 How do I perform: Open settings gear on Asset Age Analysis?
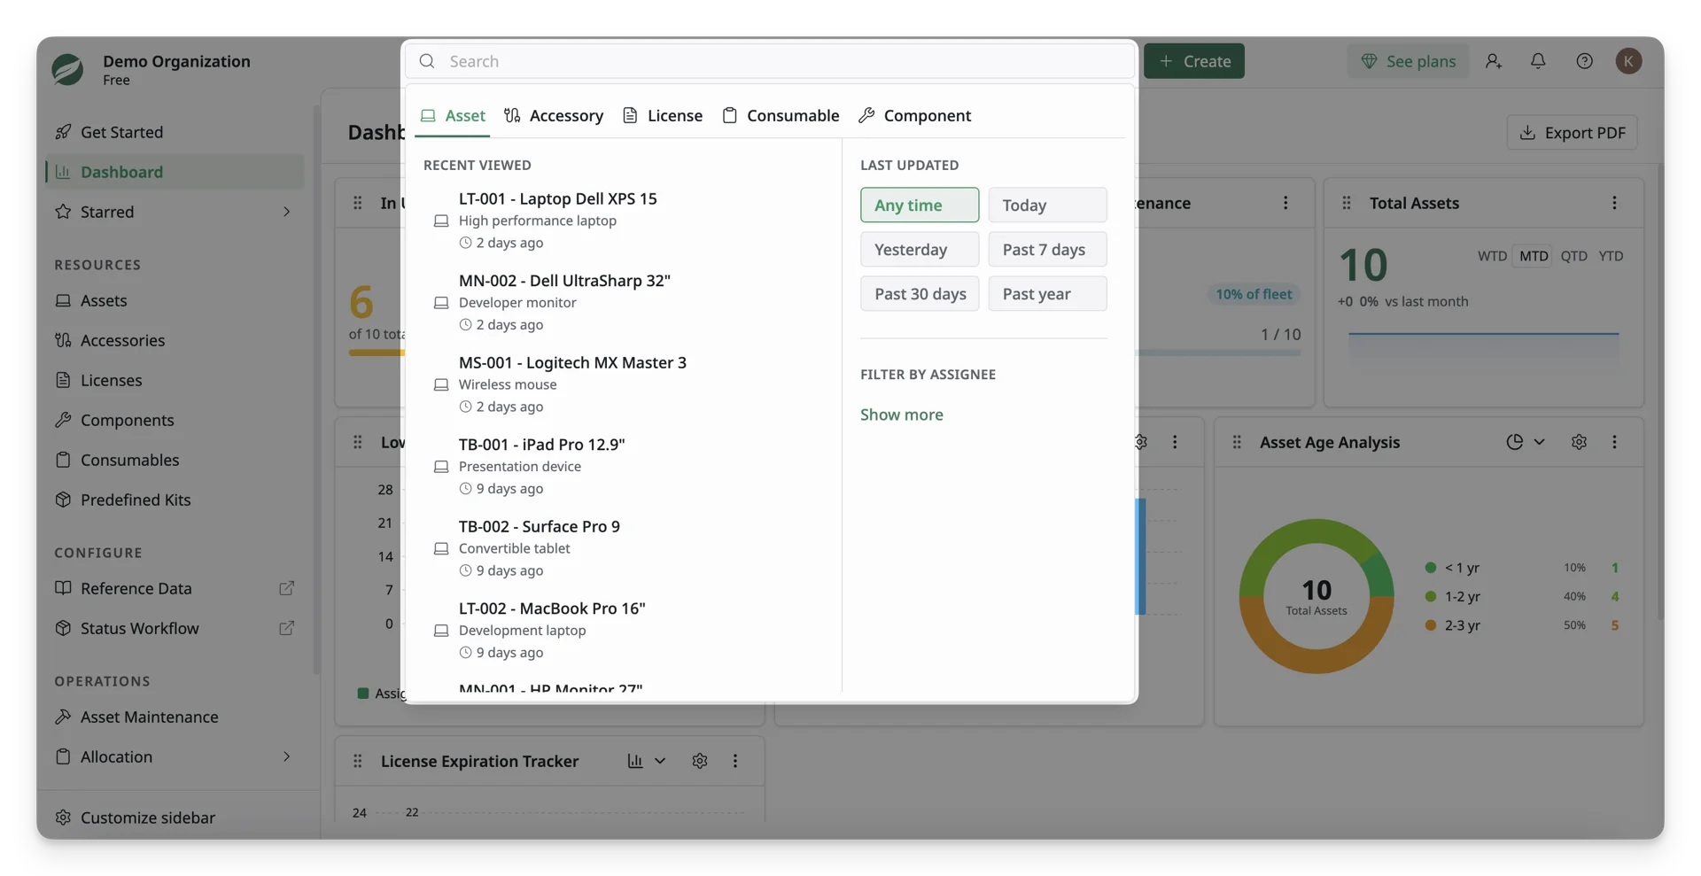point(1579,442)
